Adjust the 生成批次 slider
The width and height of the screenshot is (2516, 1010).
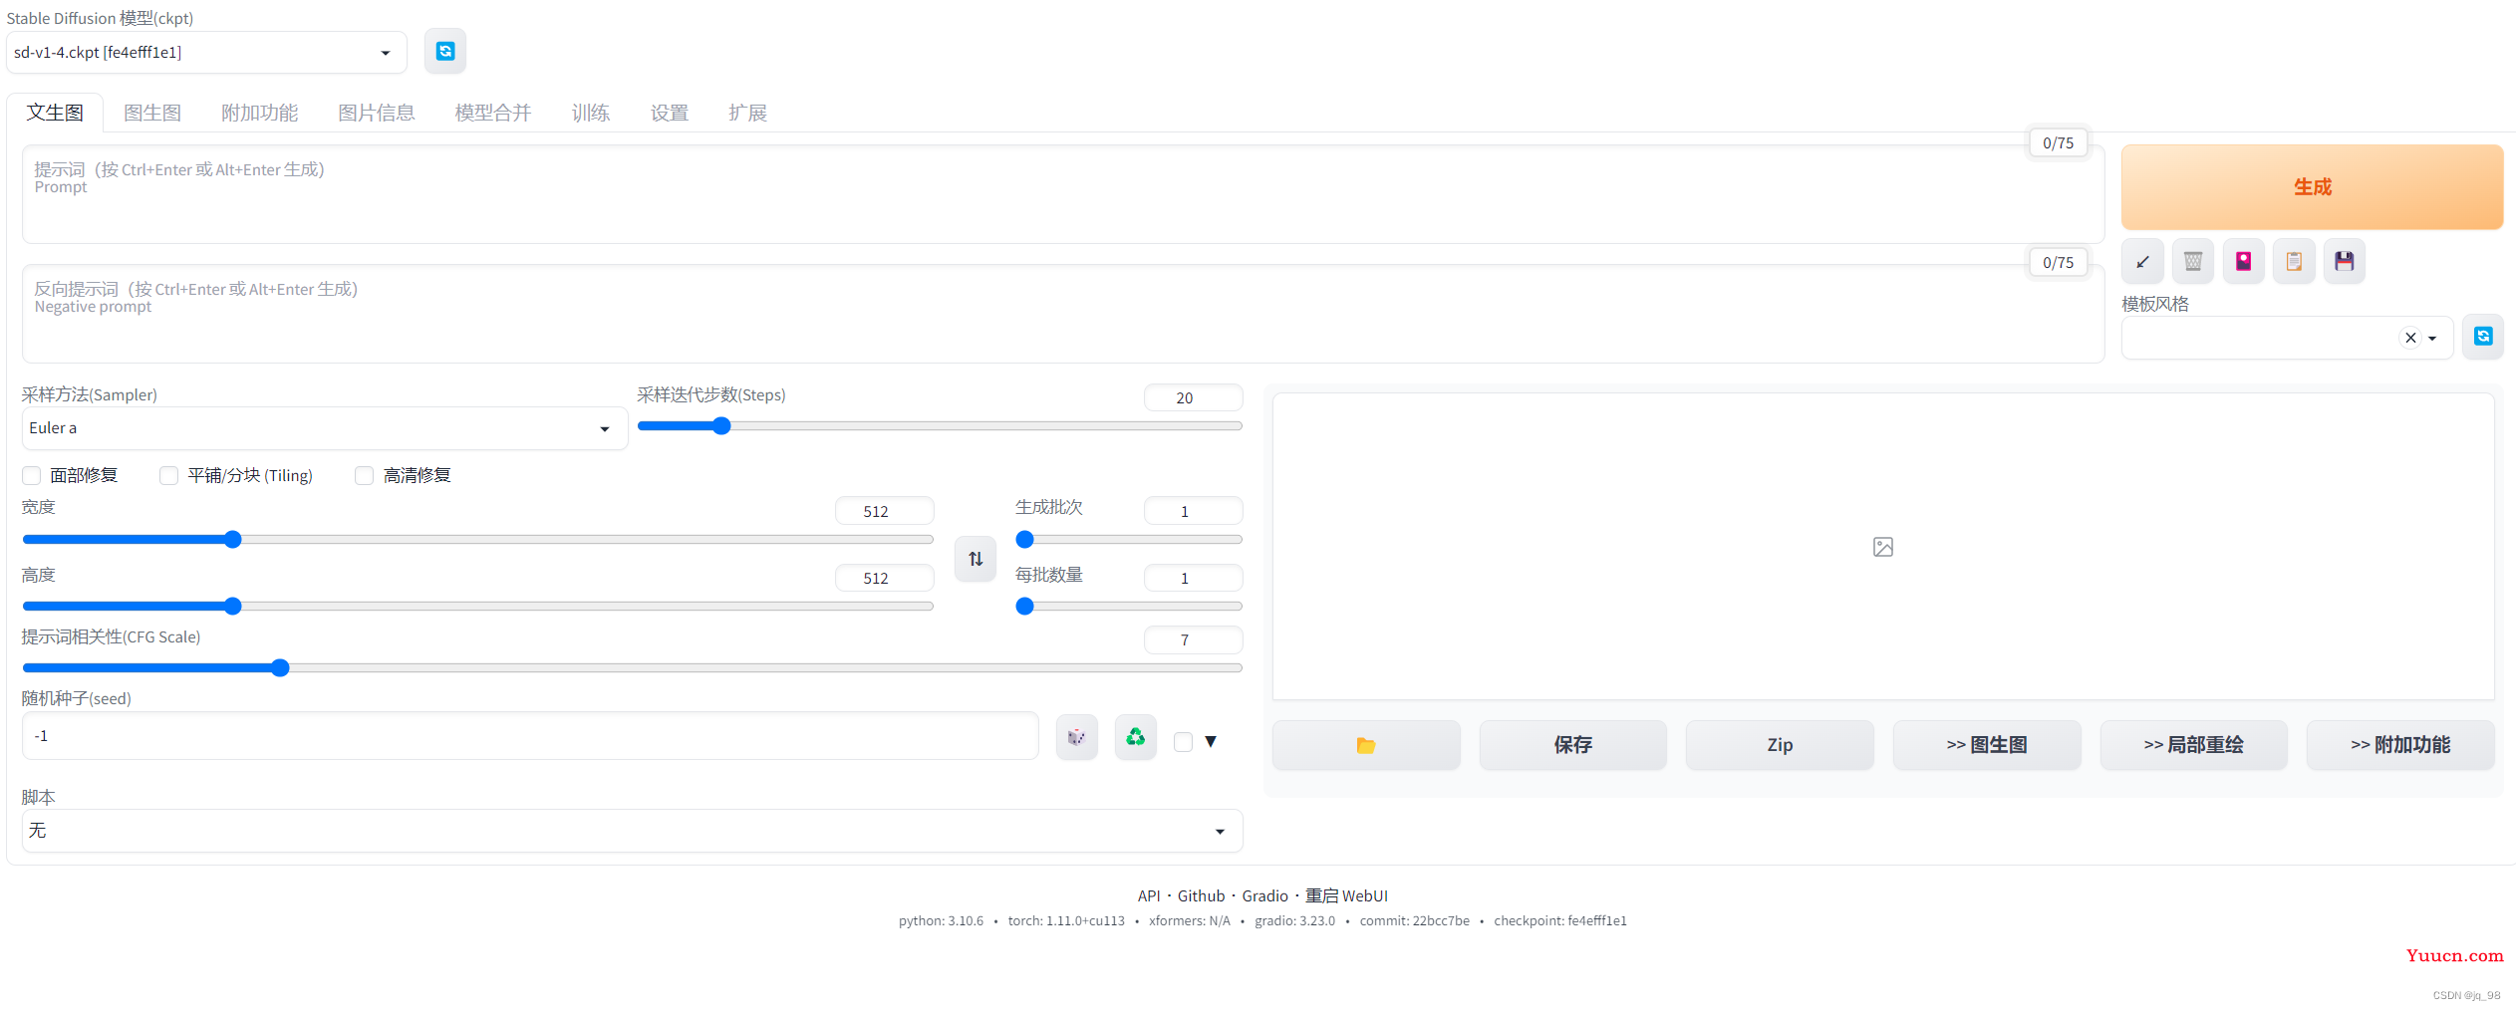coord(1129,540)
